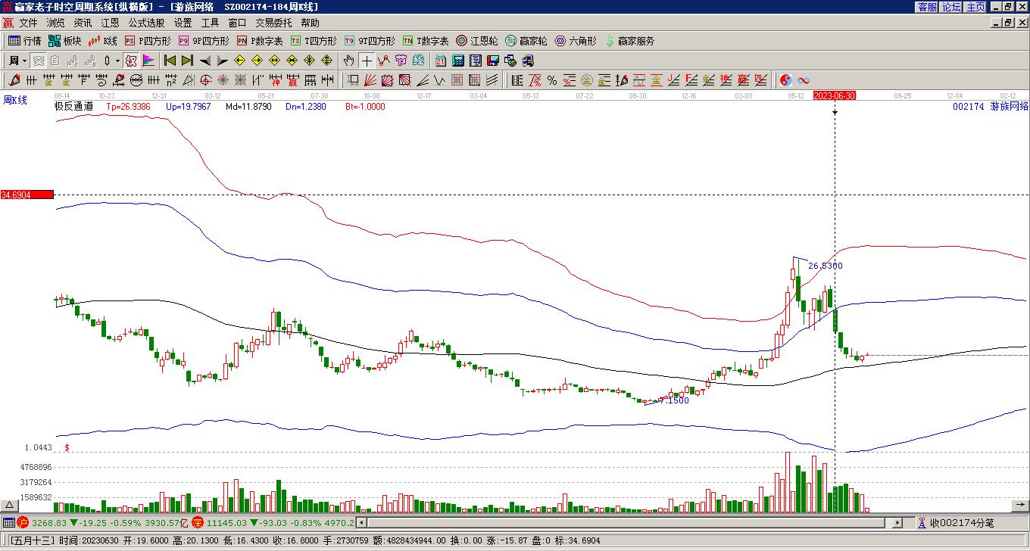Screen dimensions: 1030x551
Task: Click the 赢 logo icon beside 文件
Action: pos(8,23)
